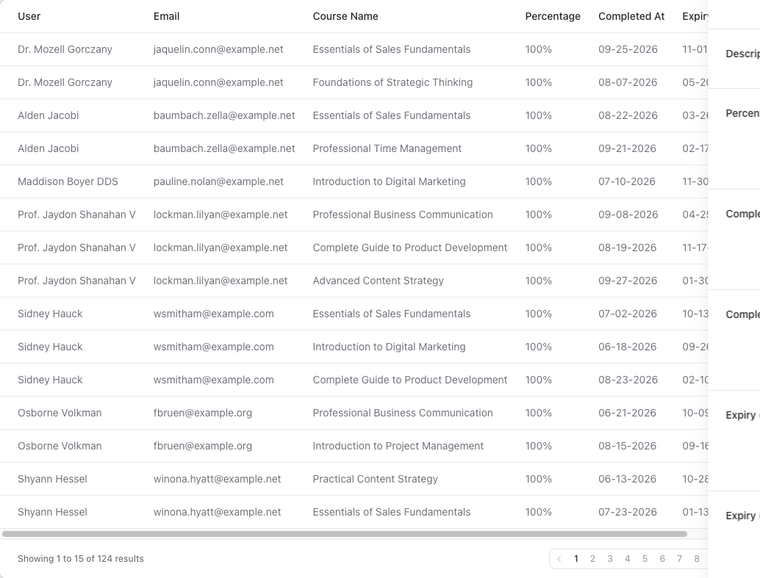760x578 pixels.
Task: Click baumbach.zella email in Sales Fundamentals row
Action: pyautogui.click(x=224, y=115)
